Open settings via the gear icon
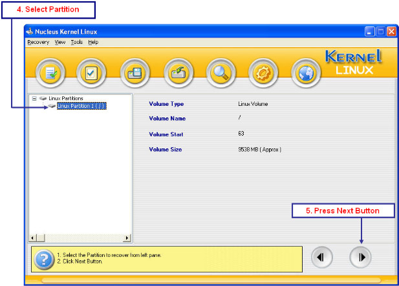Viewport: 399px width, 286px height. tap(263, 73)
